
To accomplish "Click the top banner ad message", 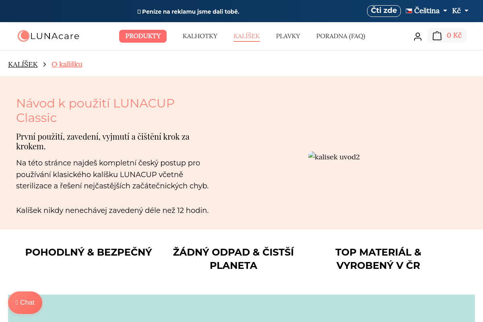I will coord(188,12).
